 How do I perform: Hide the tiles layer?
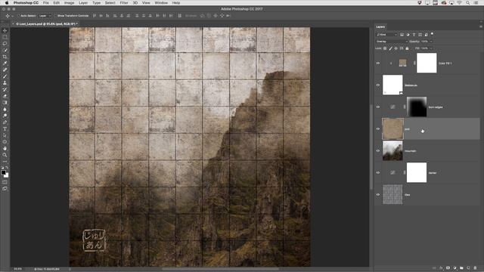coord(378,195)
